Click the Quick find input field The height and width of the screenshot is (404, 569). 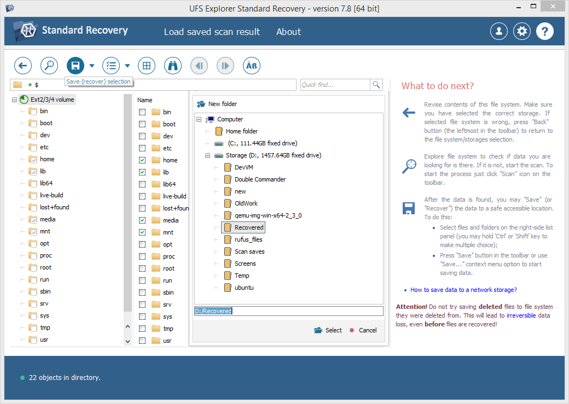[x=335, y=85]
